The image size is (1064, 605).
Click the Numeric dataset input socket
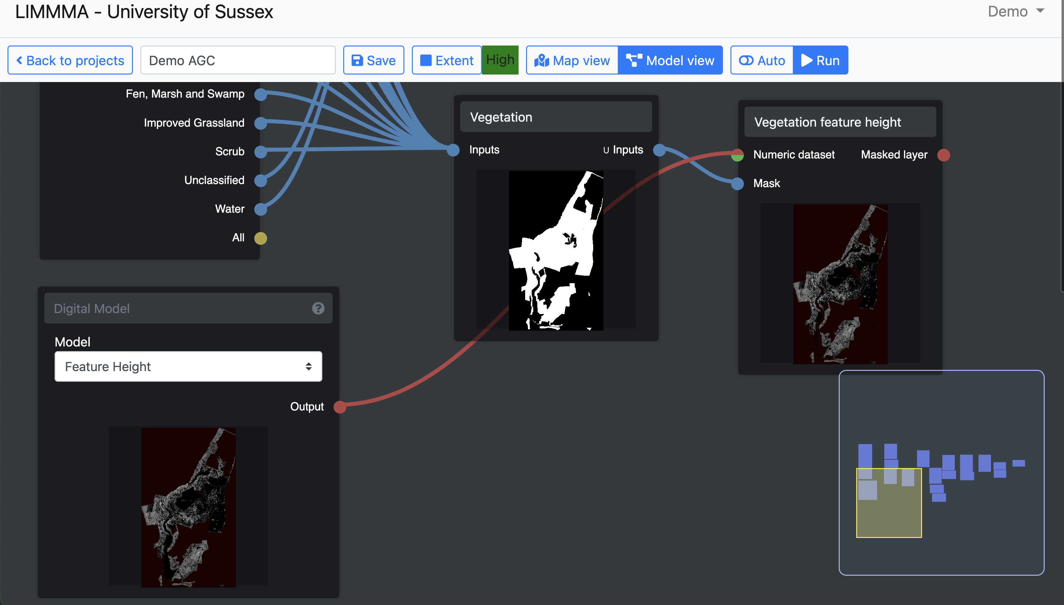(737, 155)
